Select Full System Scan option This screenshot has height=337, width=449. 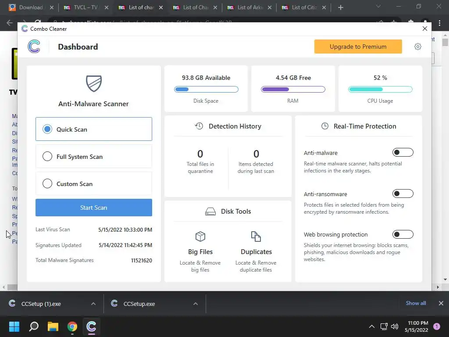coord(94,157)
